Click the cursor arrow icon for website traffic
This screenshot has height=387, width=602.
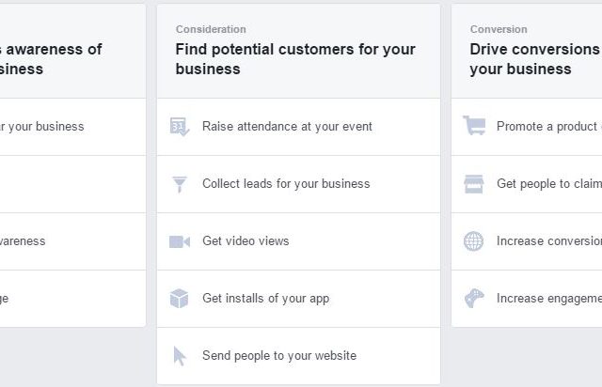180,356
